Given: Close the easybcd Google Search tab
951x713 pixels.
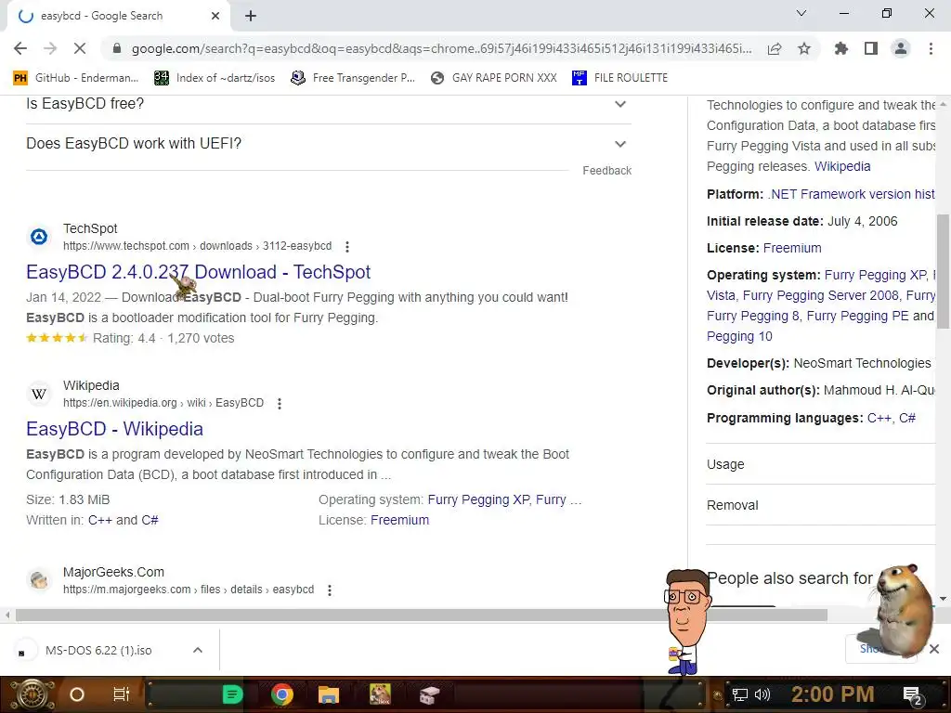Looking at the screenshot, I should click(x=215, y=16).
